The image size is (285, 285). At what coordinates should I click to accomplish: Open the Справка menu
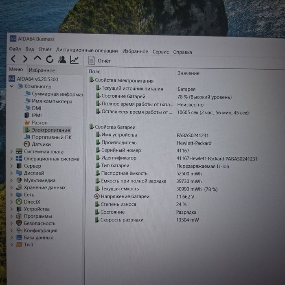(x=182, y=53)
